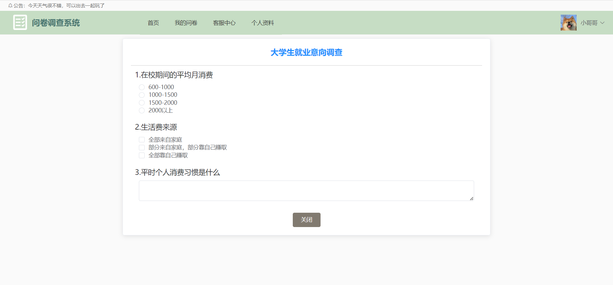
Task: Click the 关闭 button
Action: click(x=306, y=220)
